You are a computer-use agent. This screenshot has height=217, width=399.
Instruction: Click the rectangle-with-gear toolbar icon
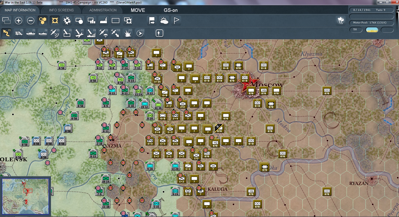(128, 20)
